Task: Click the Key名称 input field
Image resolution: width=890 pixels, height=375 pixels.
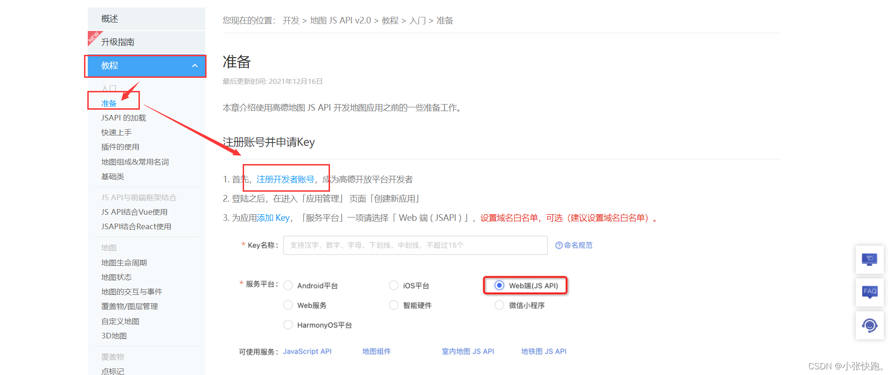Action: pos(415,245)
